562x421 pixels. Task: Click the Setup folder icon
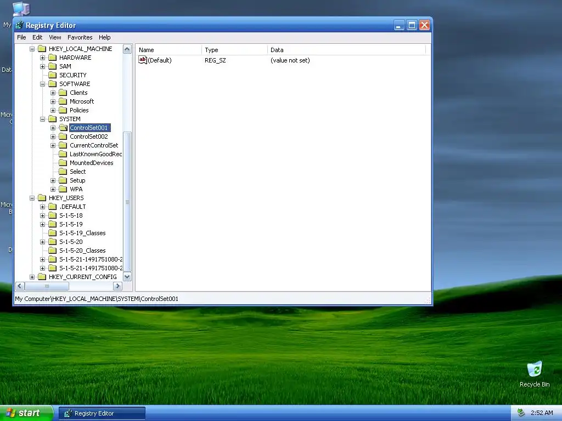63,180
